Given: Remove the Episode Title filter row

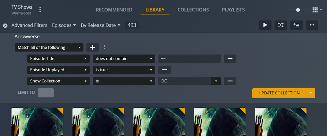Looking at the screenshot, I should click(x=230, y=59).
